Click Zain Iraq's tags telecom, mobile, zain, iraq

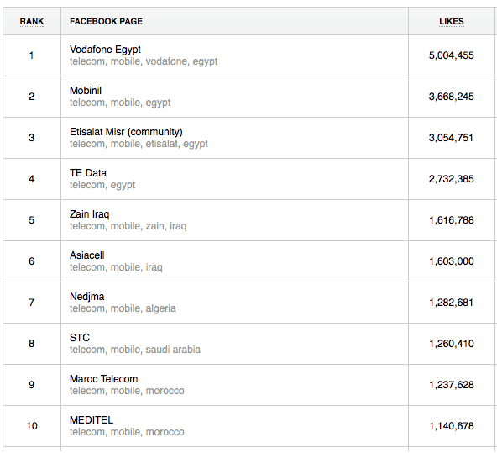point(128,226)
